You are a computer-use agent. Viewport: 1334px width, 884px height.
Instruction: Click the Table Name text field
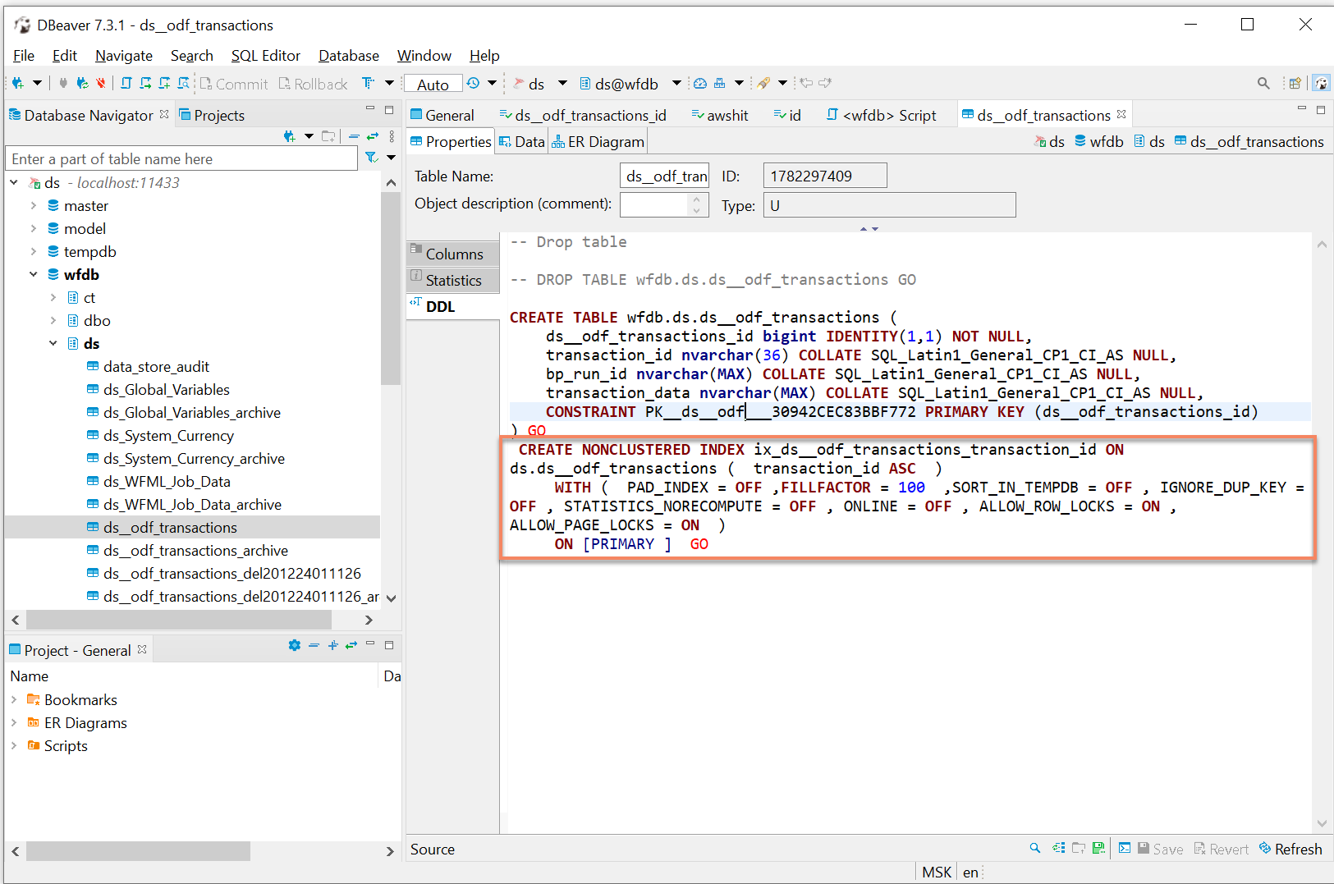[664, 176]
